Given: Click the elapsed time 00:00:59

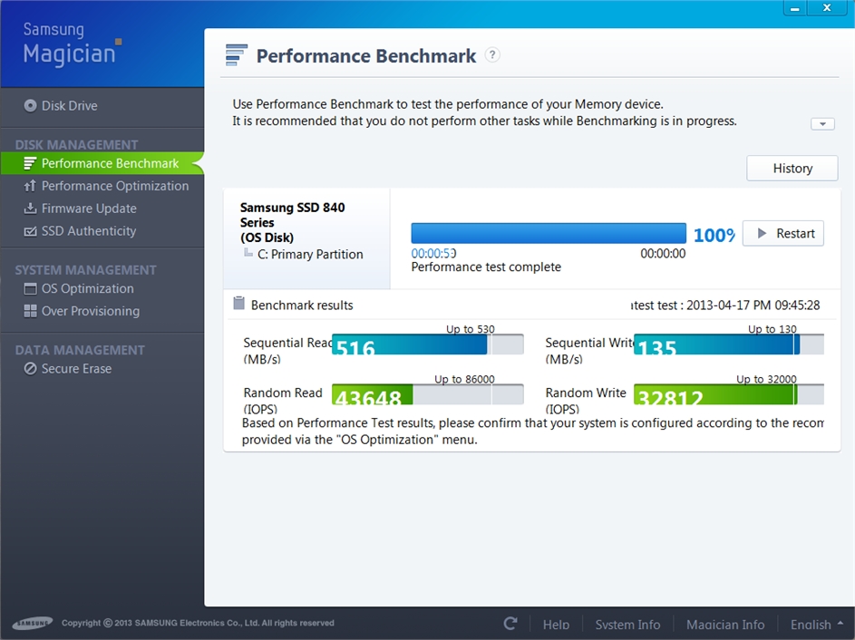Looking at the screenshot, I should 433,254.
